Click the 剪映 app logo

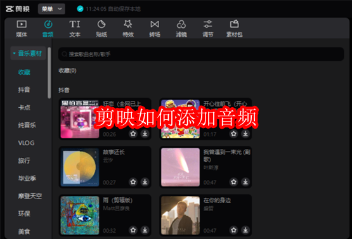click(18, 9)
